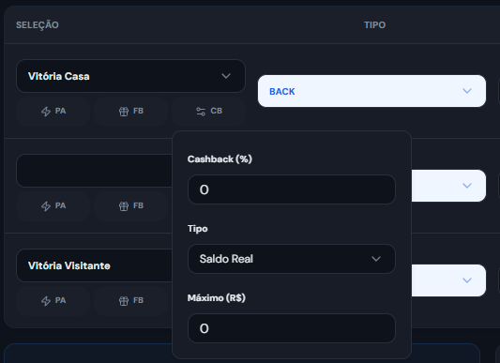Click chevron inside Saldo Real dropdown

click(376, 259)
